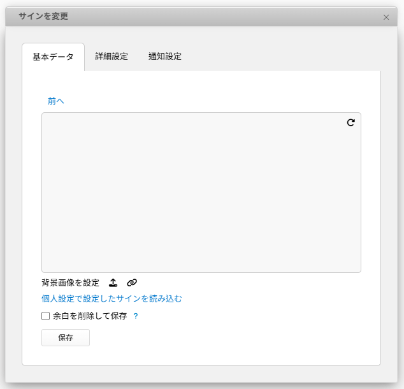Set background image via link icon
404x389 pixels.
coord(132,283)
